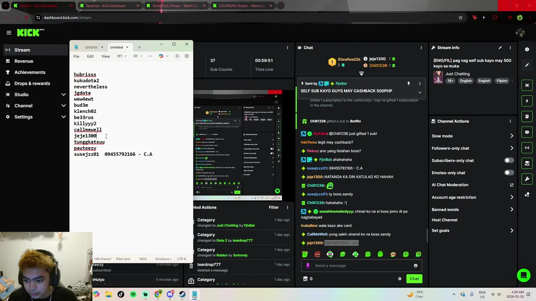Open the Mod Actions Filter

[x=273, y=207]
